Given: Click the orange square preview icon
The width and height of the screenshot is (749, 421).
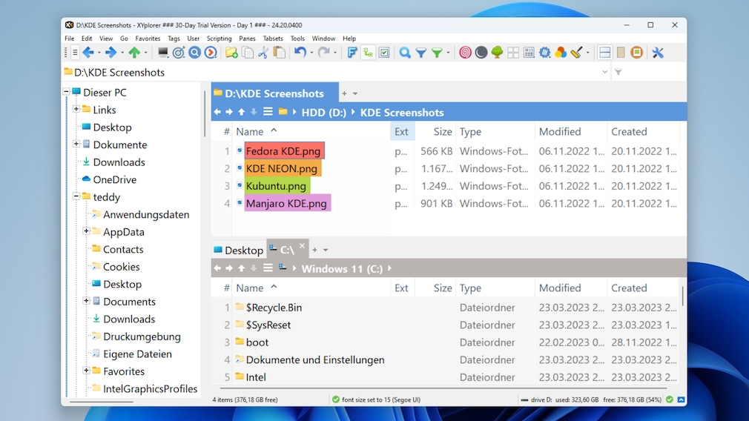Looking at the screenshot, I should (x=637, y=53).
